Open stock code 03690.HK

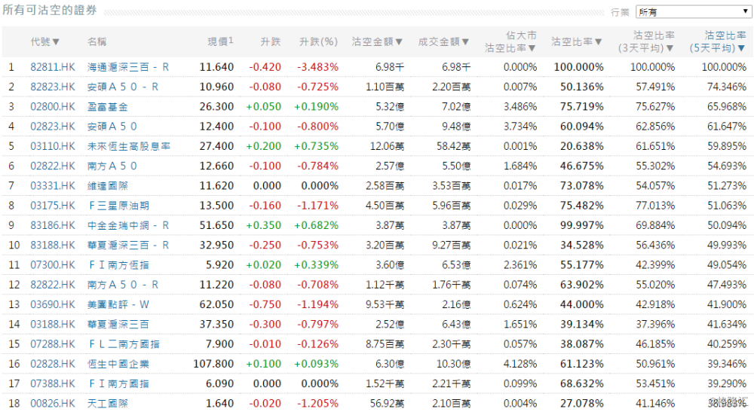53,304
